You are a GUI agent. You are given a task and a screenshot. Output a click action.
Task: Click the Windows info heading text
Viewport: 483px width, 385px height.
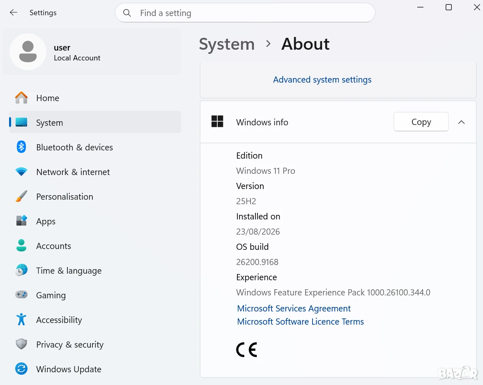tap(262, 122)
